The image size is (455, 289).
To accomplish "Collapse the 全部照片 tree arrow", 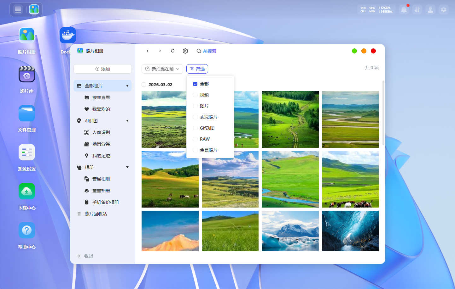I will (127, 86).
